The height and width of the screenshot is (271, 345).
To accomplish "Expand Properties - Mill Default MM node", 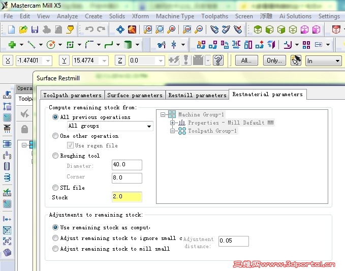I will (173, 123).
